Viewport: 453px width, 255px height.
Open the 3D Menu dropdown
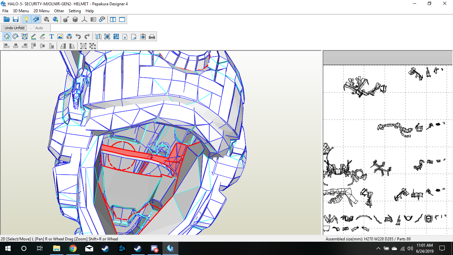(21, 11)
